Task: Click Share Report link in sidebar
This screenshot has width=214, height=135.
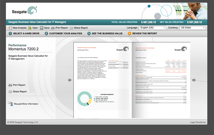Action: click(20, 92)
